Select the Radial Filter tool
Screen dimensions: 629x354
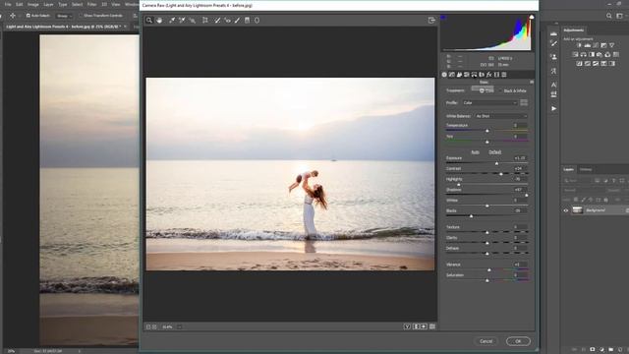(257, 20)
